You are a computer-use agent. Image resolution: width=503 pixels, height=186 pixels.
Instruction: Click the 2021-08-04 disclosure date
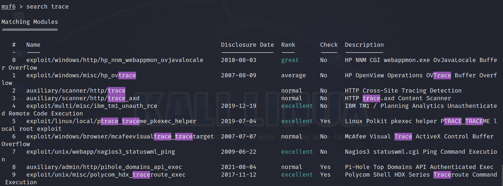click(x=238, y=167)
